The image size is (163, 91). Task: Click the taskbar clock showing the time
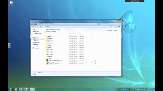149,89
